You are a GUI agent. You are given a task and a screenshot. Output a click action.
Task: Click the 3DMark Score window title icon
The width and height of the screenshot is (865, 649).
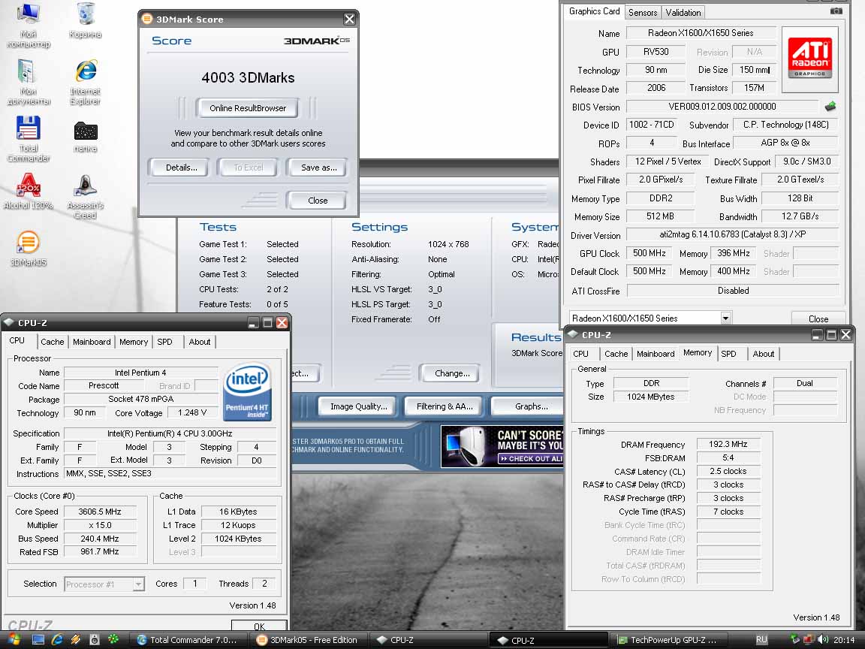coord(147,19)
